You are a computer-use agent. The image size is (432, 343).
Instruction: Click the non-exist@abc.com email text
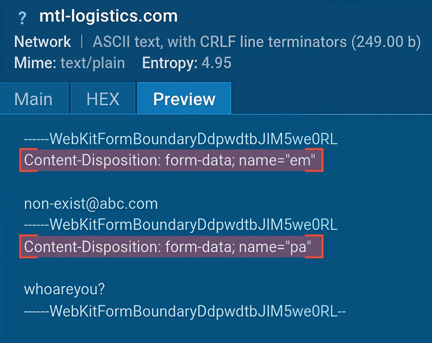click(x=91, y=204)
